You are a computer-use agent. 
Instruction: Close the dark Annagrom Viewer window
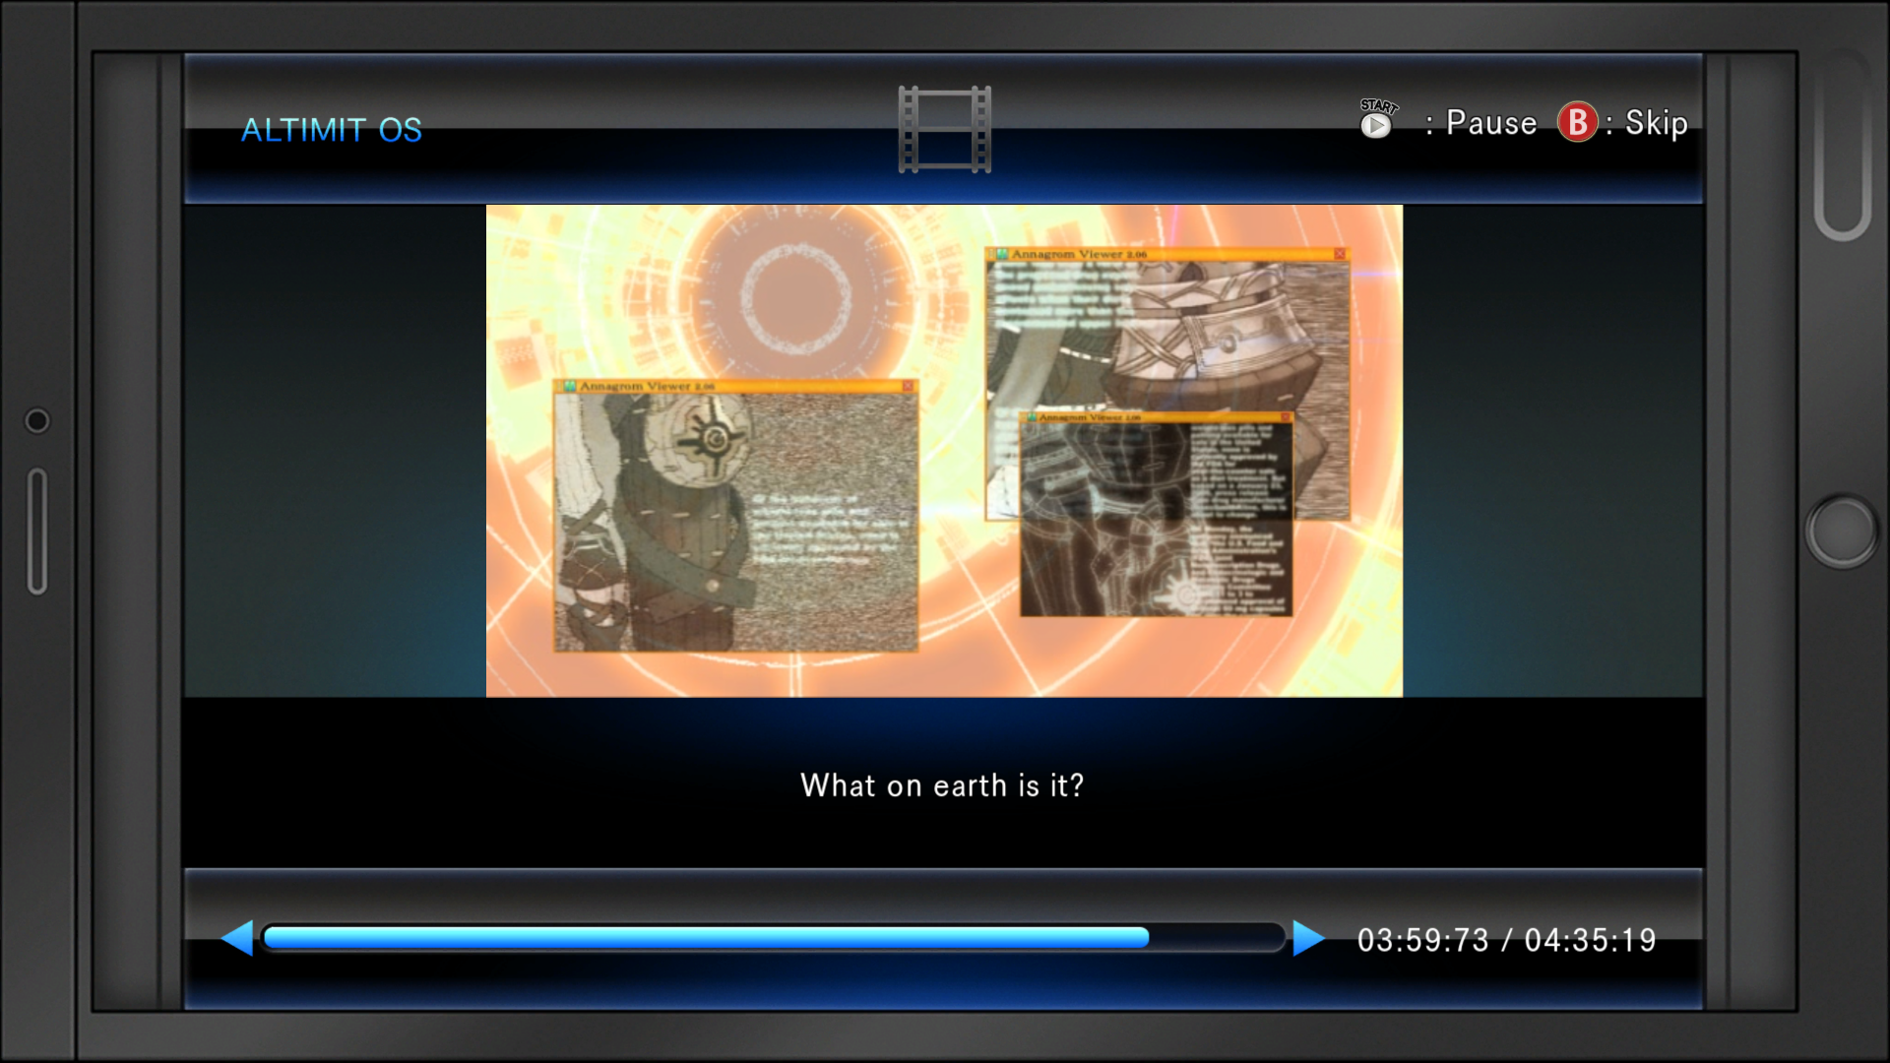tap(1285, 417)
